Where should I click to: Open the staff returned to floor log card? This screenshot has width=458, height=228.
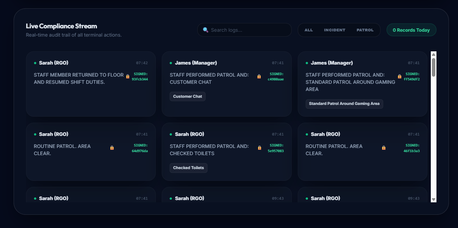pyautogui.click(x=91, y=98)
